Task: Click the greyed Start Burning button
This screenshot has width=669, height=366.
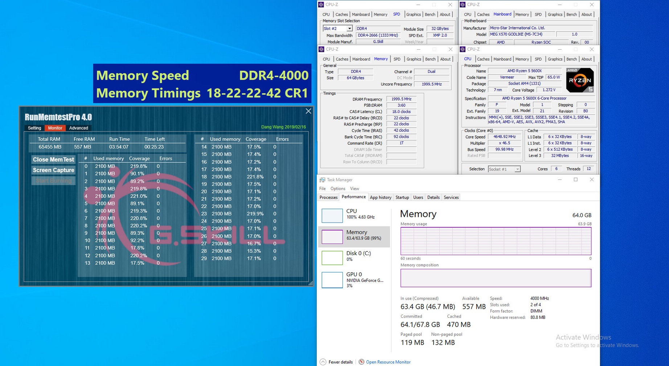Action: (53, 180)
